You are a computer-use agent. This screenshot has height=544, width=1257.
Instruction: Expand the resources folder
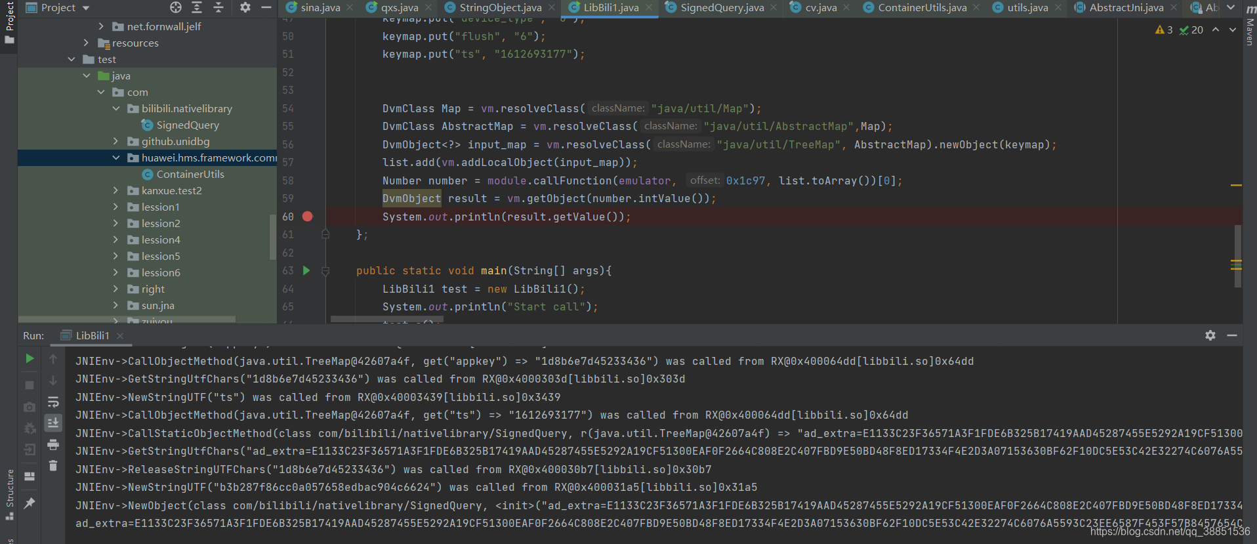point(86,43)
